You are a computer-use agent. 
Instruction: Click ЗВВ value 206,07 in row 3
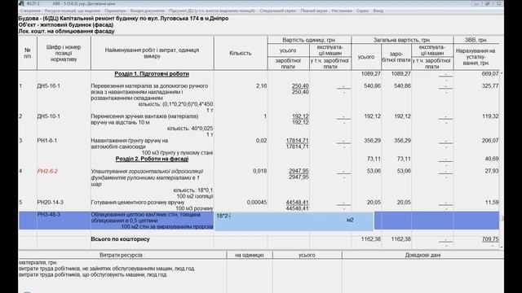(490, 141)
